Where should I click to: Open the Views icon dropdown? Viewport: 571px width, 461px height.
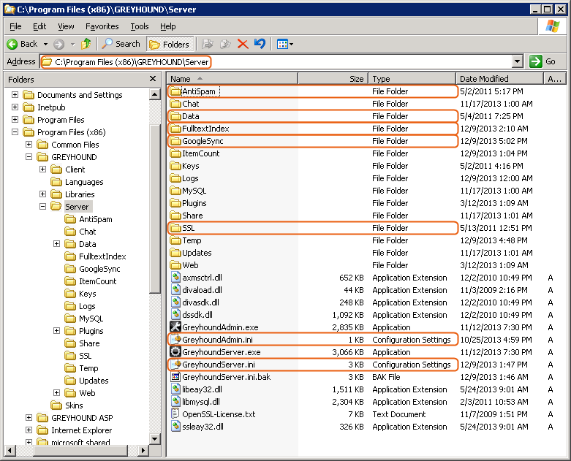(285, 45)
